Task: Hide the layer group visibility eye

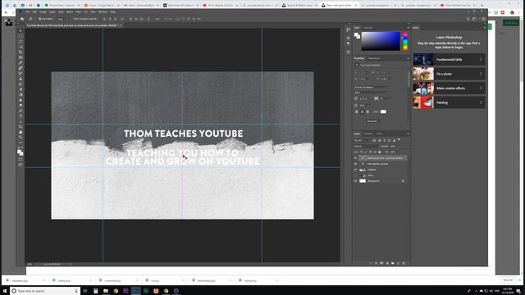Action: pyautogui.click(x=355, y=170)
